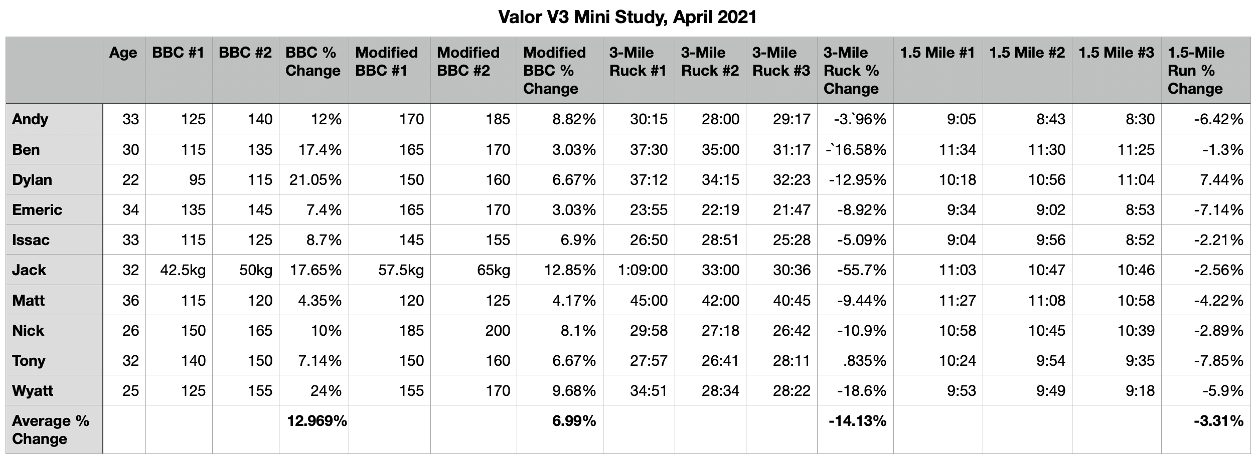This screenshot has width=1258, height=459.
Task: Select the Andy row label
Action: pos(30,119)
